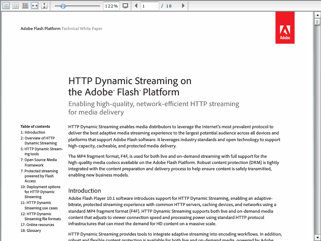
Task: Go to the previous page
Action: tap(136, 6)
